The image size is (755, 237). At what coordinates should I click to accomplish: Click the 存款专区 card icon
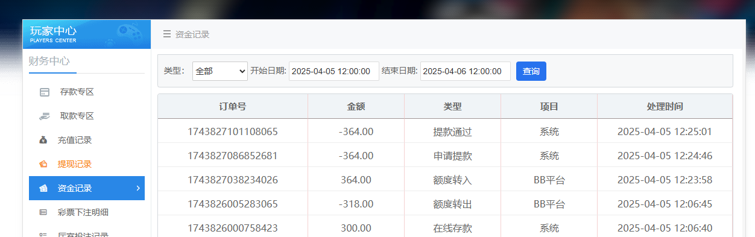click(x=44, y=92)
